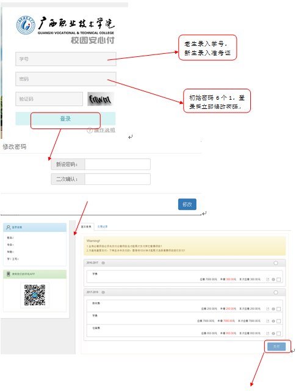The image size is (296, 391).
Task: Click the edit icon in the 2016-2017 学费 row
Action: 268,280
